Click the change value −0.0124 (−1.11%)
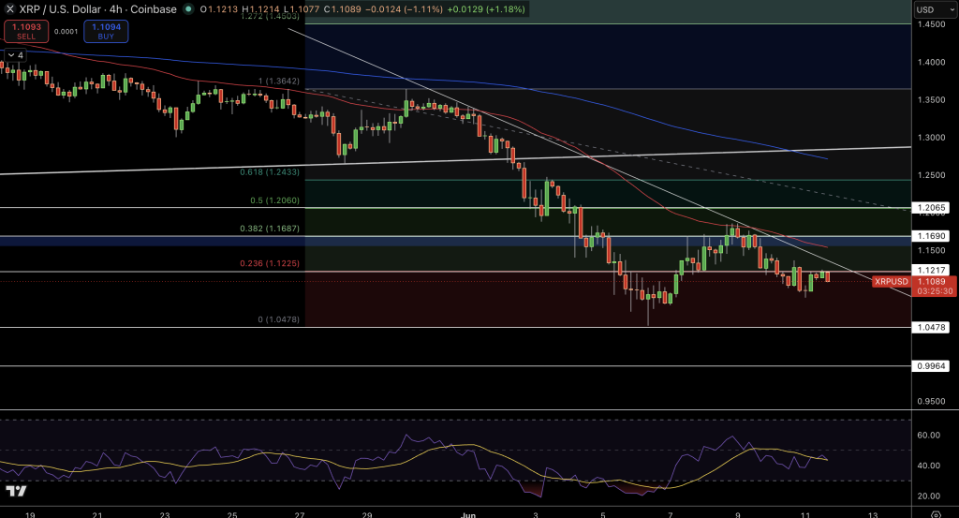 403,9
